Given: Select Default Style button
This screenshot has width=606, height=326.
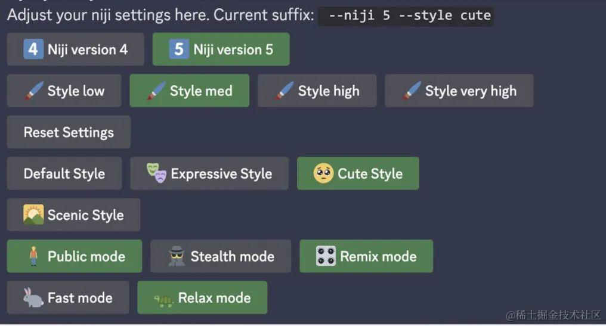Looking at the screenshot, I should point(64,173).
